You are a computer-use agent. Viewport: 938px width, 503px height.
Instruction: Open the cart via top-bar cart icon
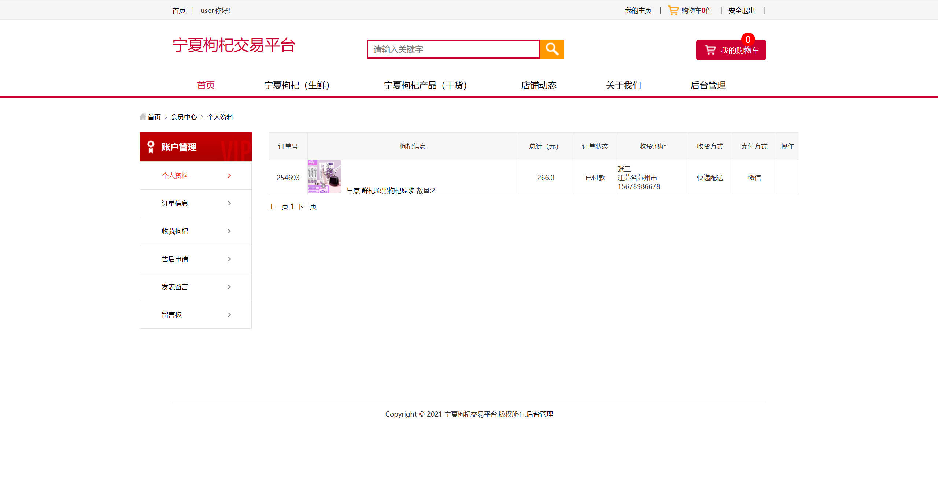673,10
